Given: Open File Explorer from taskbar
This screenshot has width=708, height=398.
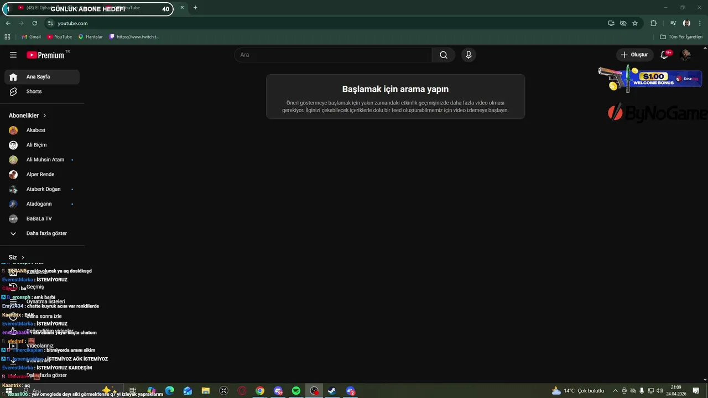Looking at the screenshot, I should coord(206,391).
